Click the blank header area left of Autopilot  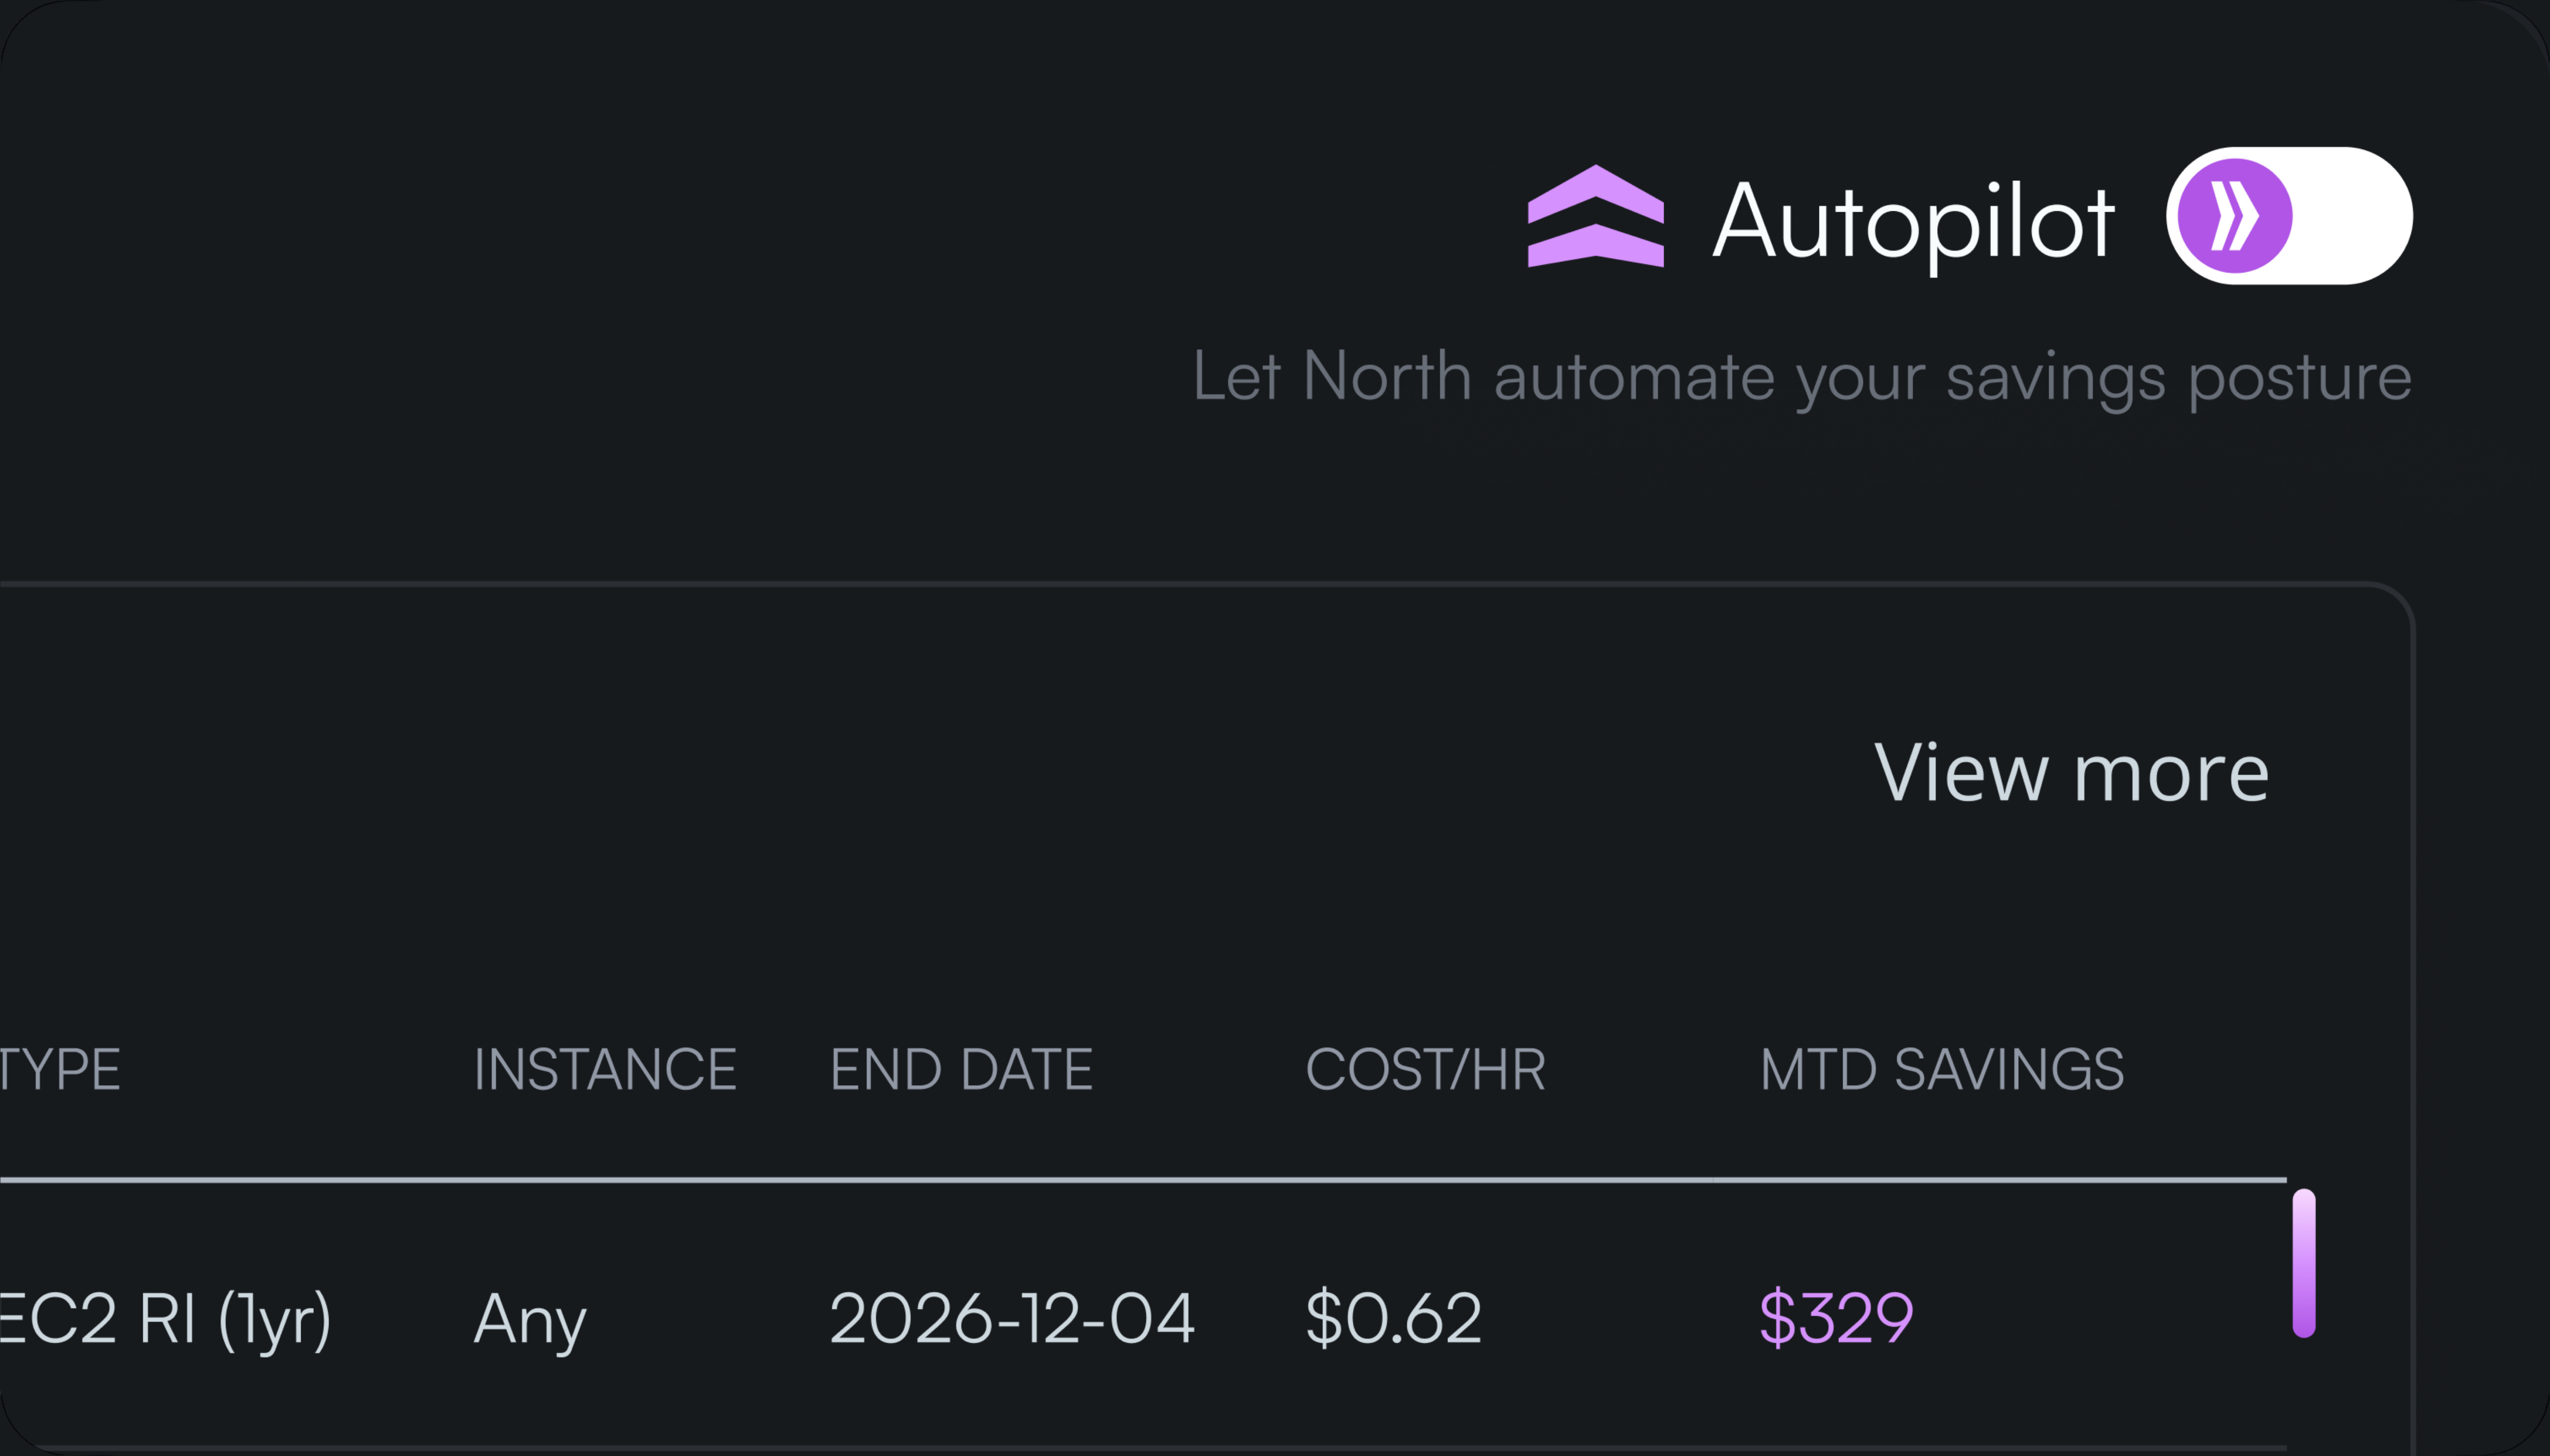pos(700,217)
